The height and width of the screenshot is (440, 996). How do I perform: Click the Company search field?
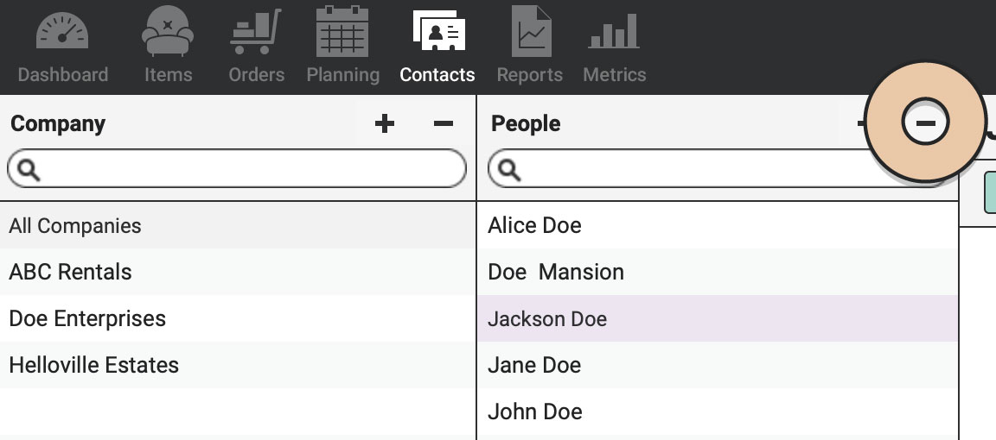[236, 168]
